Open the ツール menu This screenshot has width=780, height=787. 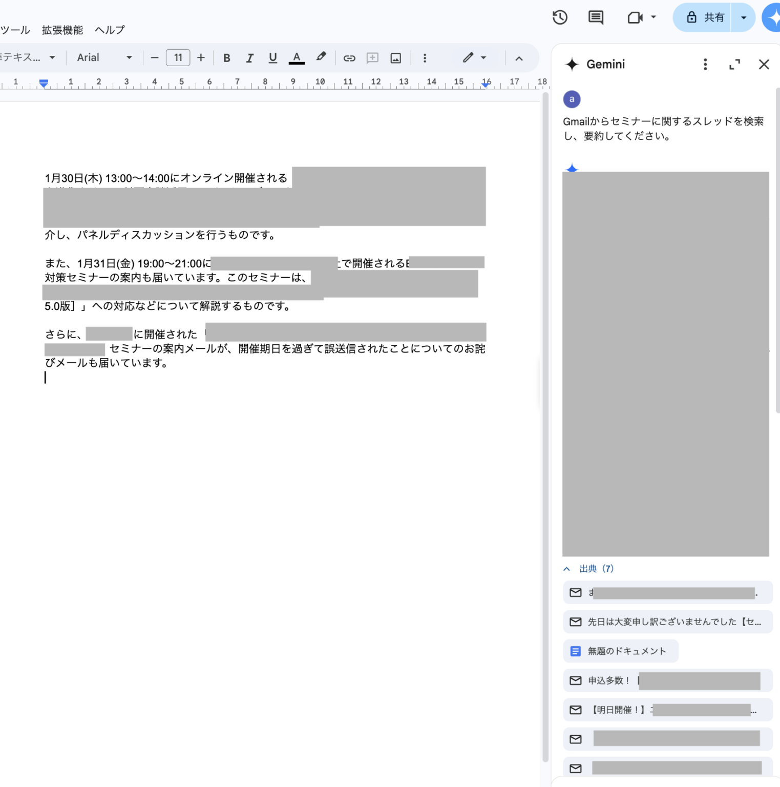coord(15,30)
